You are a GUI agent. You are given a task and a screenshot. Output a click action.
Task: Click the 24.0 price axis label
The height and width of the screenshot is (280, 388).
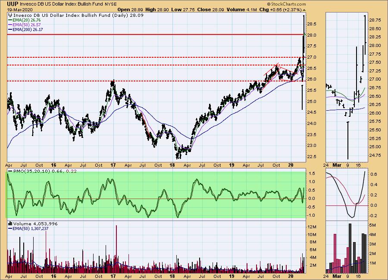(x=312, y=124)
